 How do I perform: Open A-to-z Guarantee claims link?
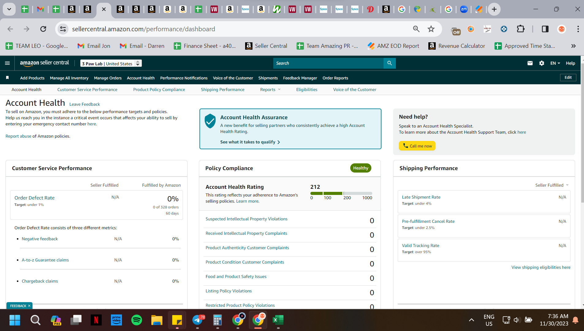coord(45,260)
